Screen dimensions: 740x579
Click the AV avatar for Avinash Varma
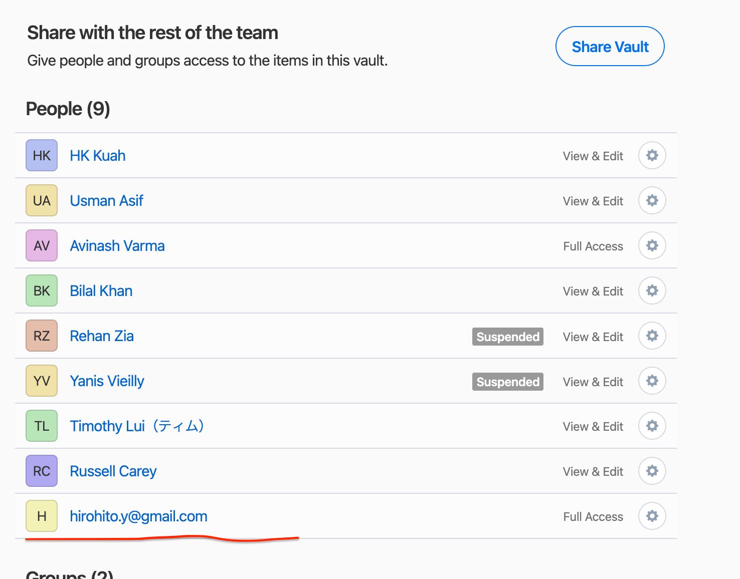[42, 245]
